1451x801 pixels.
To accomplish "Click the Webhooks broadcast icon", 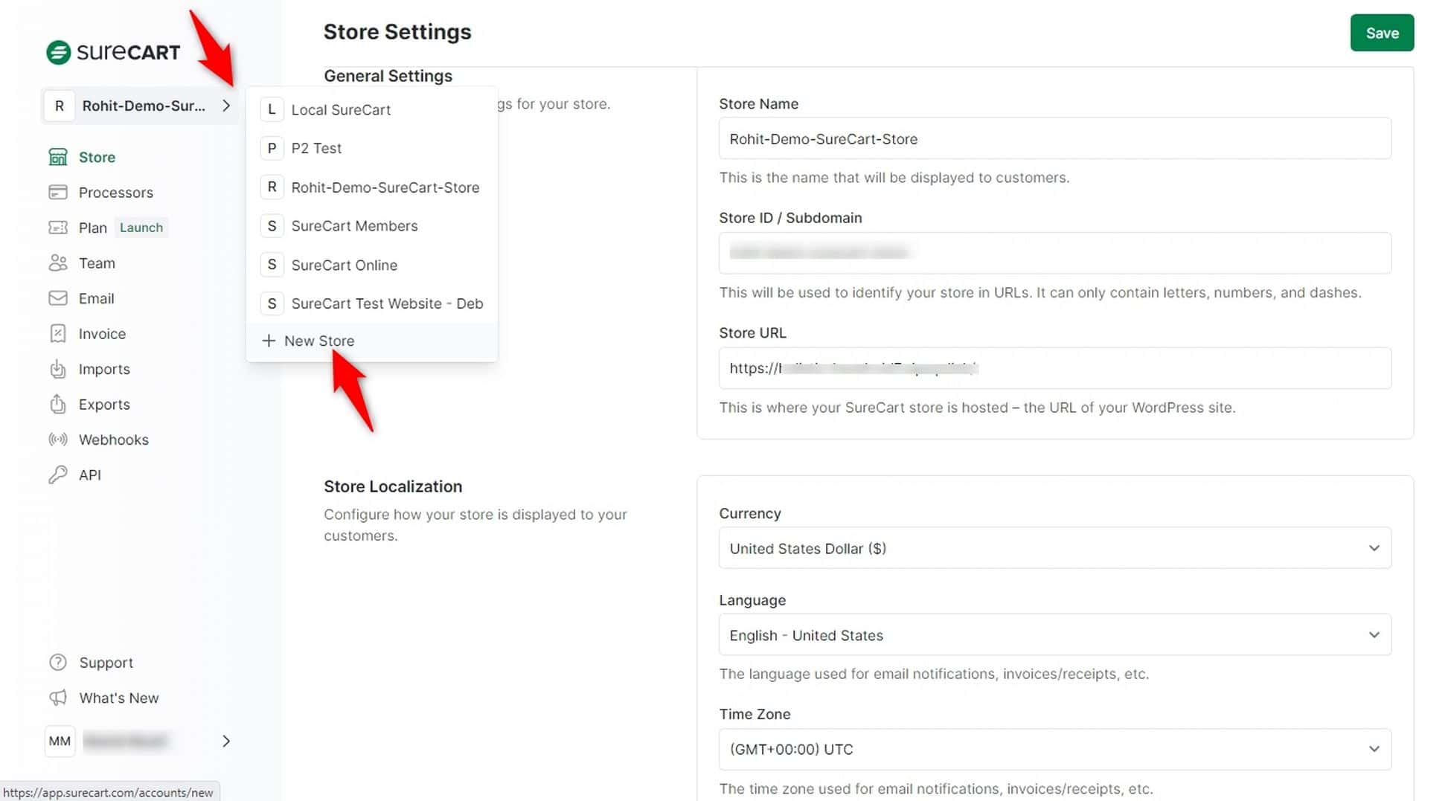I will 58,440.
